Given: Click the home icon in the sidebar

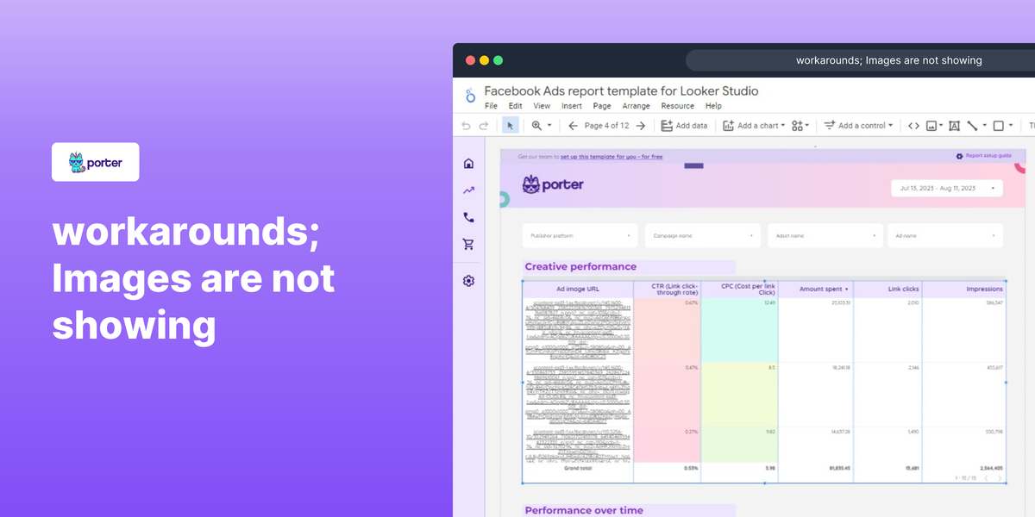Looking at the screenshot, I should point(467,162).
